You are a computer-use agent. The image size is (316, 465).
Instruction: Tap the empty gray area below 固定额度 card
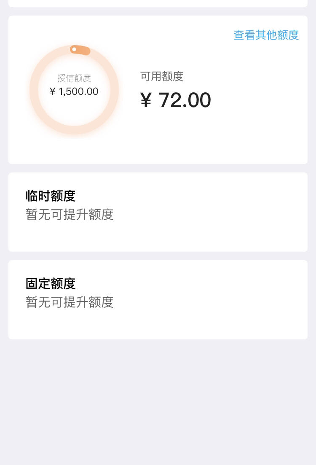click(158, 402)
